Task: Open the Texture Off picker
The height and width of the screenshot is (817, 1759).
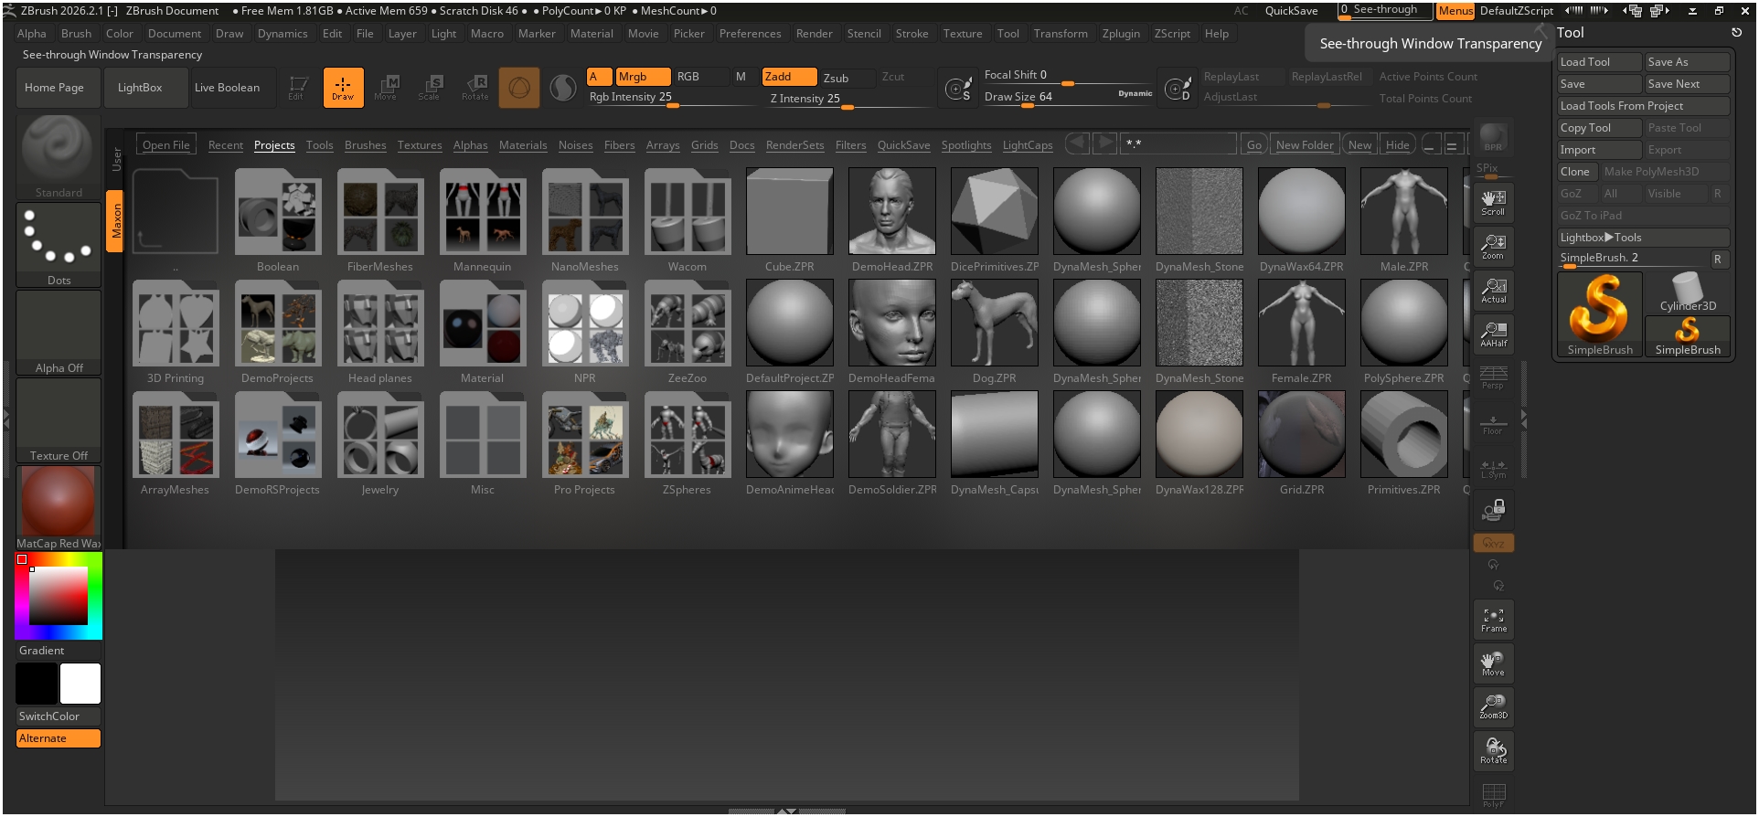Action: point(59,420)
